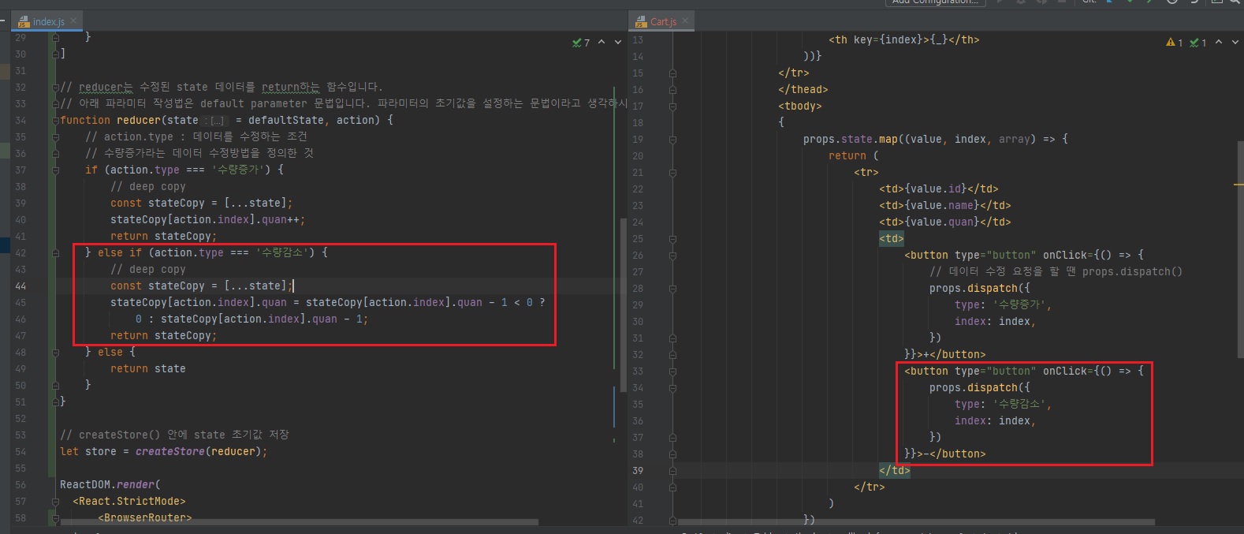Viewport: 1244px width, 534px height.
Task: Click line number 44 gutter in index.js
Action: pyautogui.click(x=20, y=286)
